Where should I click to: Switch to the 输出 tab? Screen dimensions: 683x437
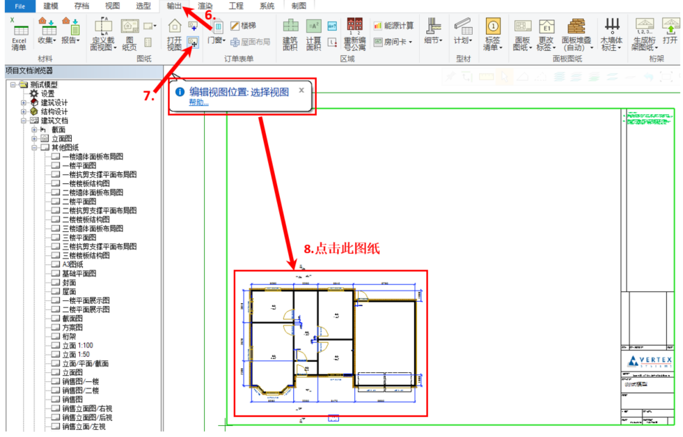pos(174,6)
